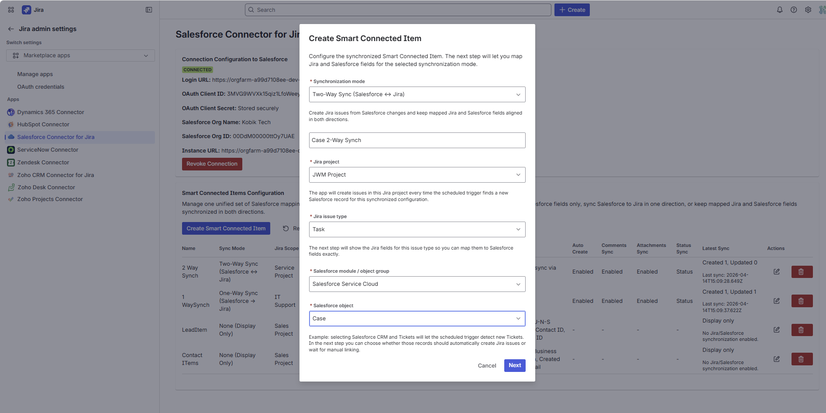Expand the Synchronization mode dropdown
The height and width of the screenshot is (413, 826).
point(417,94)
